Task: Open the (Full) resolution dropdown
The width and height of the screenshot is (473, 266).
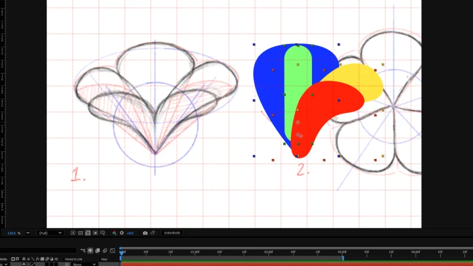Action: click(x=50, y=233)
